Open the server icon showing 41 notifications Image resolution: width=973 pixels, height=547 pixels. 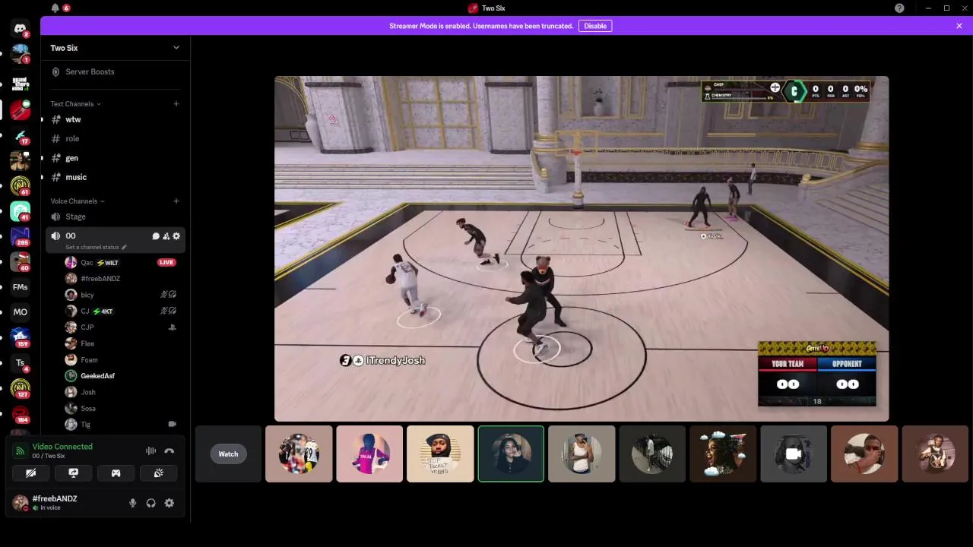[20, 211]
